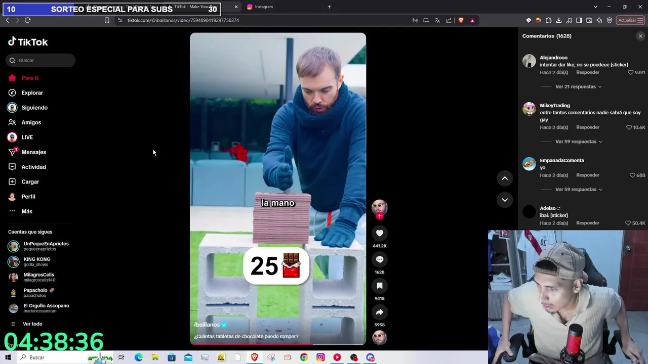The image size is (648, 364).
Task: Reply to Alejandrooo's comment
Action: (588, 72)
